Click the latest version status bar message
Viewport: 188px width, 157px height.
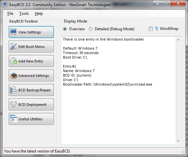click(x=37, y=151)
